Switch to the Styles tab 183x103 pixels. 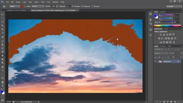coord(166,29)
